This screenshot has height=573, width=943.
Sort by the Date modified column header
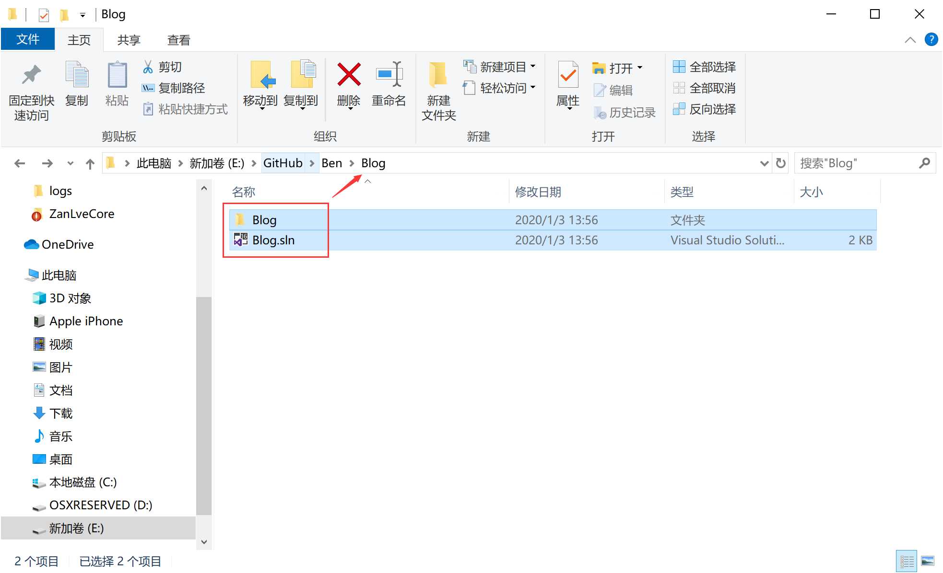pyautogui.click(x=538, y=192)
